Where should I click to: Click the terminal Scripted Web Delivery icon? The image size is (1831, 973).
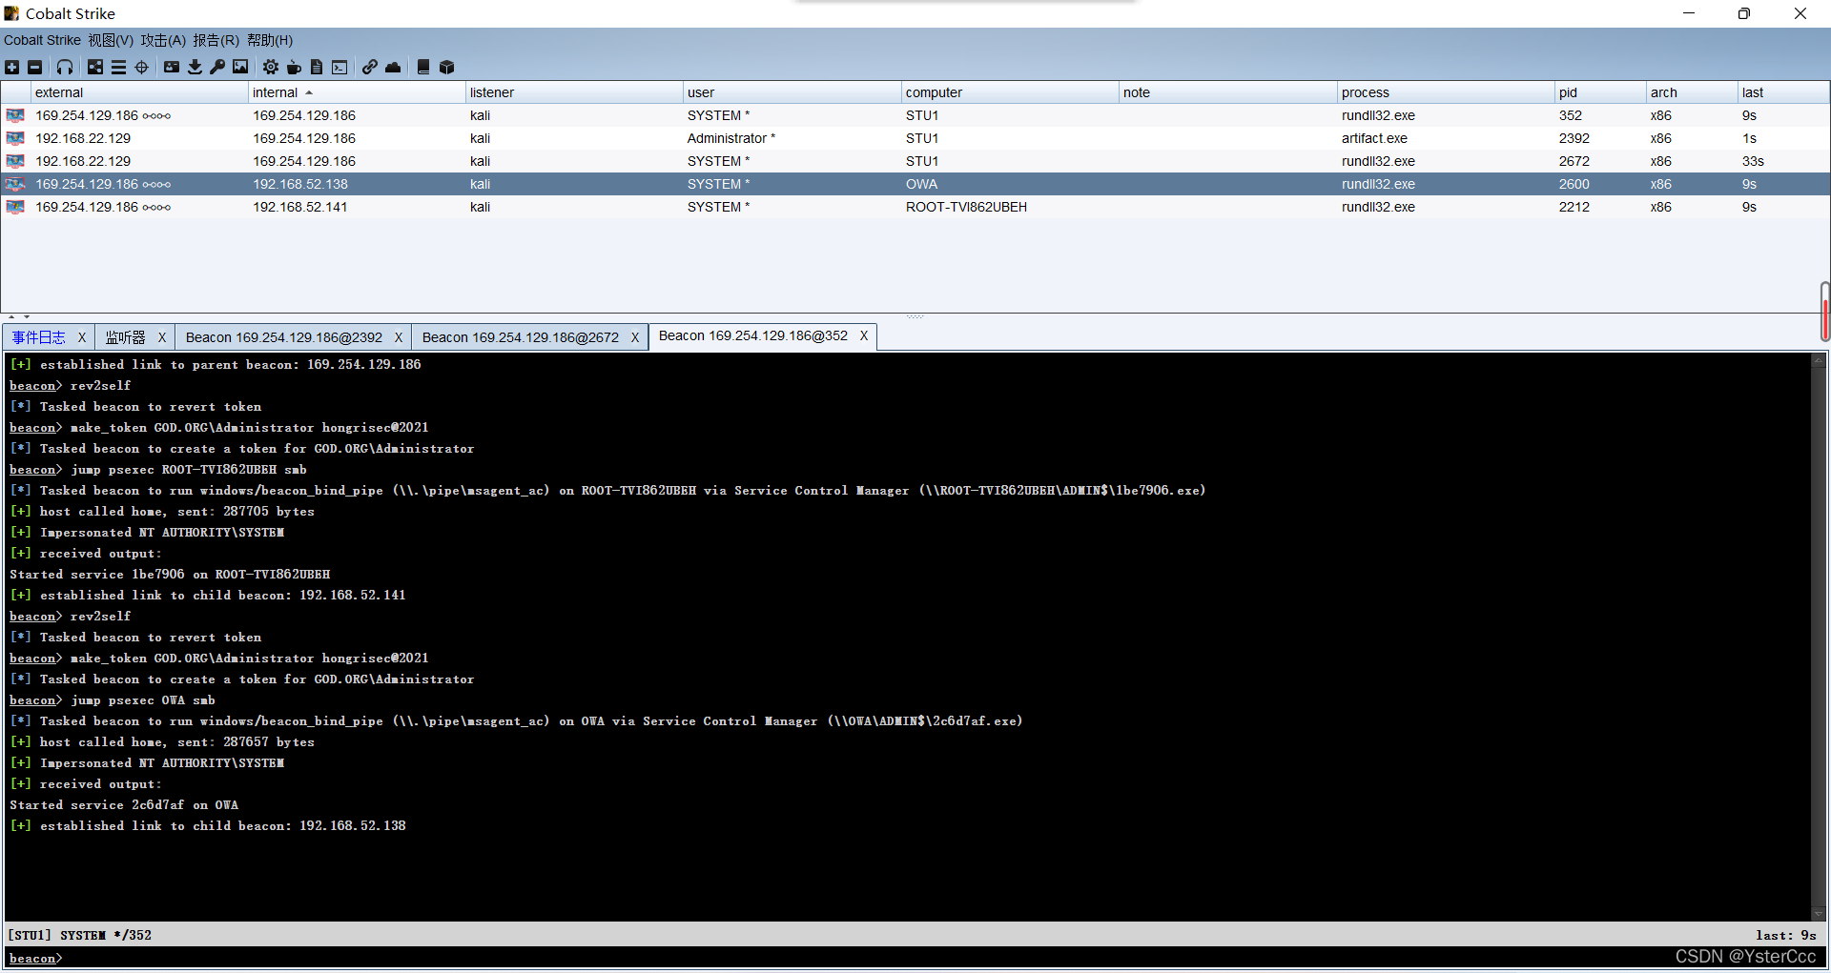(339, 67)
